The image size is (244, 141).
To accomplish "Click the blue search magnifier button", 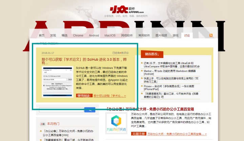I will [90, 110].
